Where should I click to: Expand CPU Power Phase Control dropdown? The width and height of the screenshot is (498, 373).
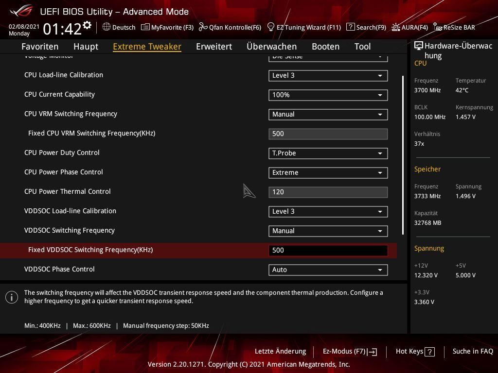pos(328,172)
